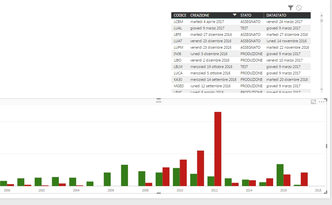The height and width of the screenshot is (205, 332).
Task: Click 'martedì 27 dicembre 2016' creation date
Action: point(211,35)
